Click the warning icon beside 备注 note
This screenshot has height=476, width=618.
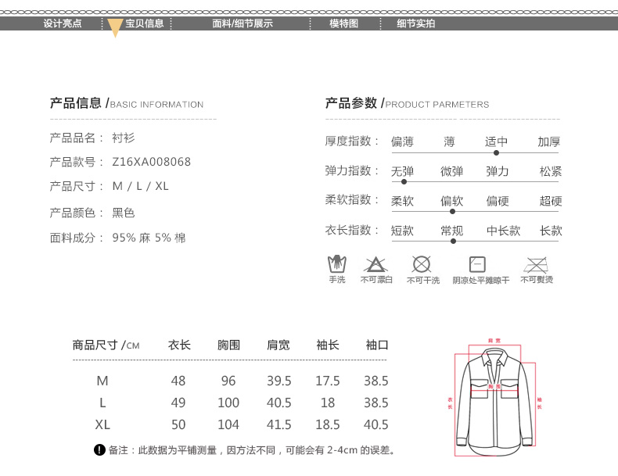point(99,449)
